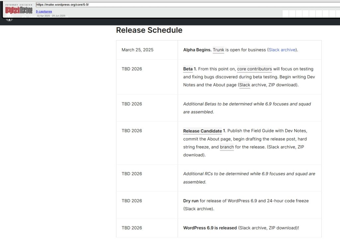Click the underlined branch glossary term
Image resolution: width=340 pixels, height=247 pixels.
tap(227, 147)
